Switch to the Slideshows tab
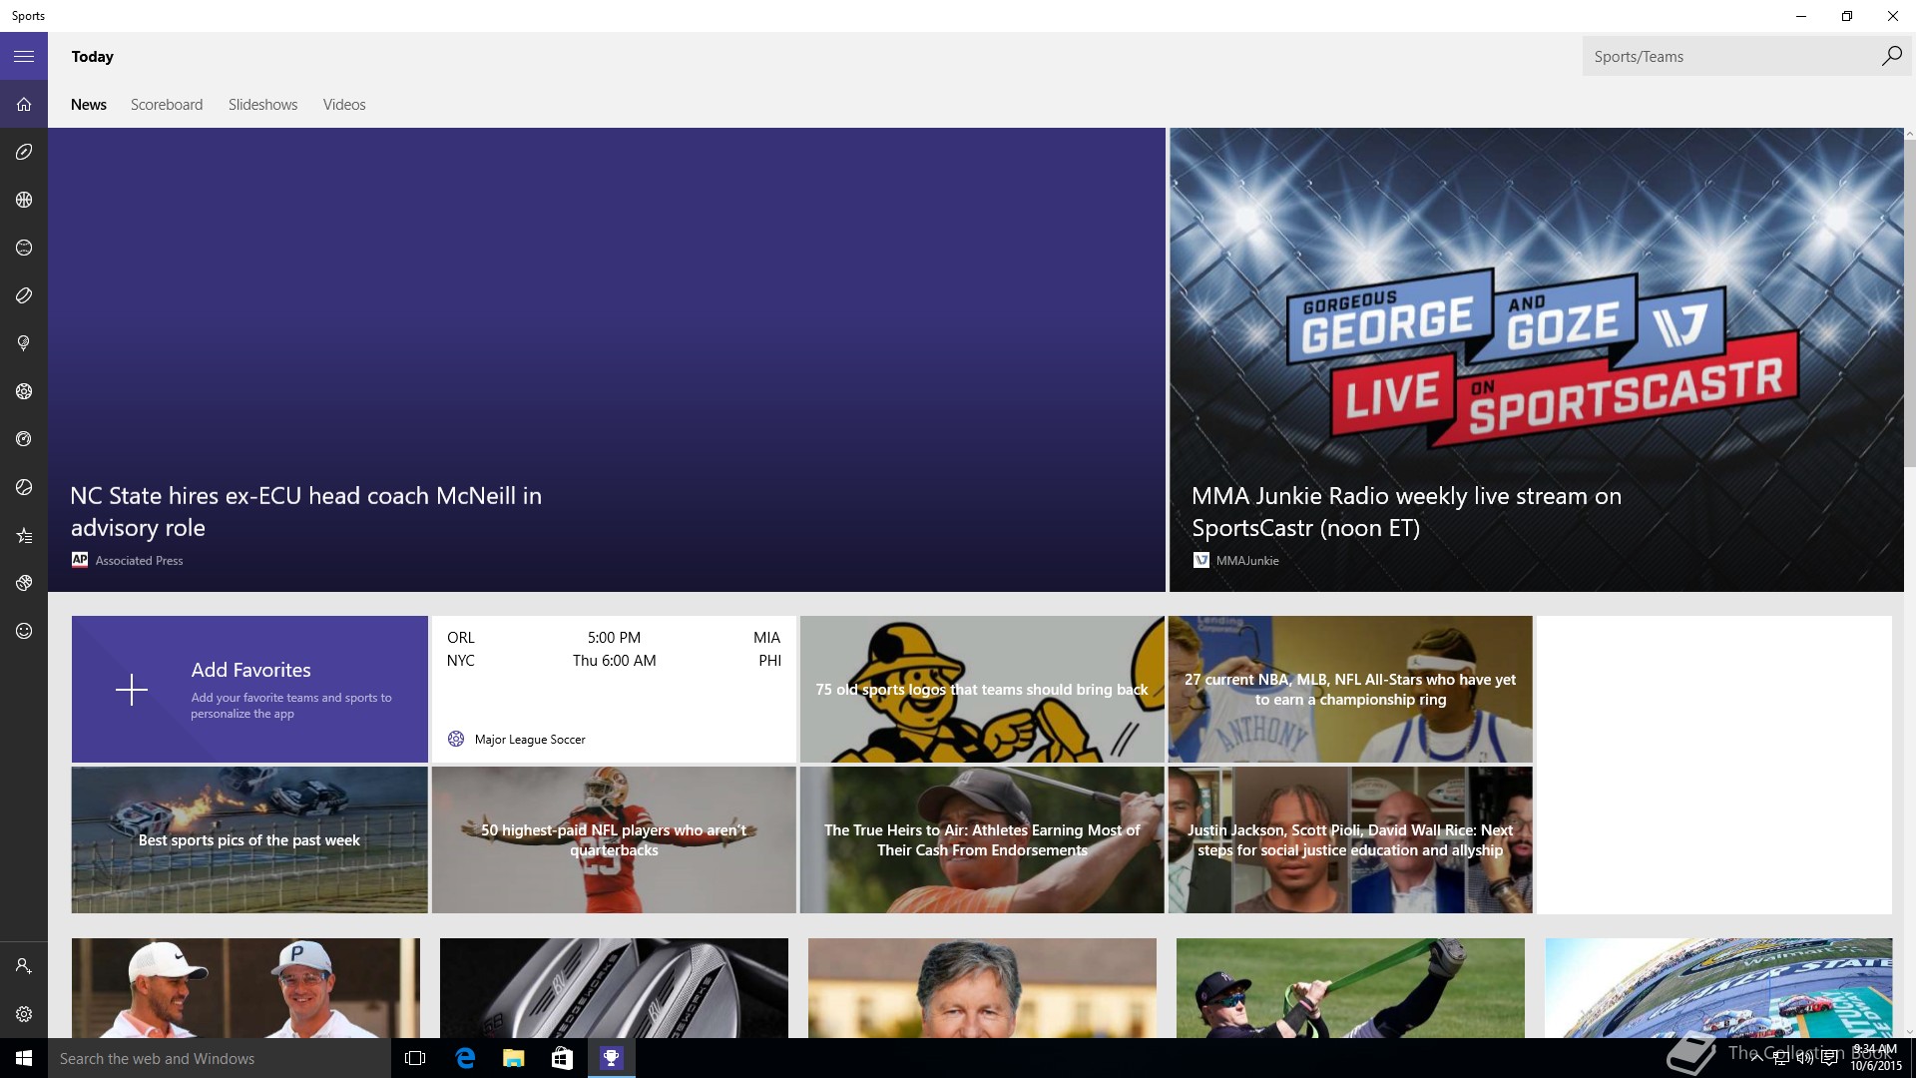This screenshot has width=1916, height=1078. [262, 105]
